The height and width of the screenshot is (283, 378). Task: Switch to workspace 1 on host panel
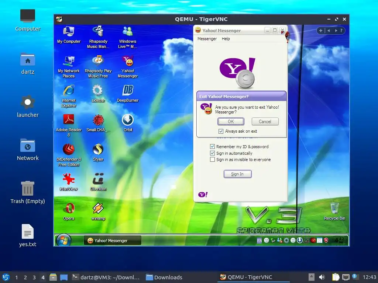pos(16,277)
